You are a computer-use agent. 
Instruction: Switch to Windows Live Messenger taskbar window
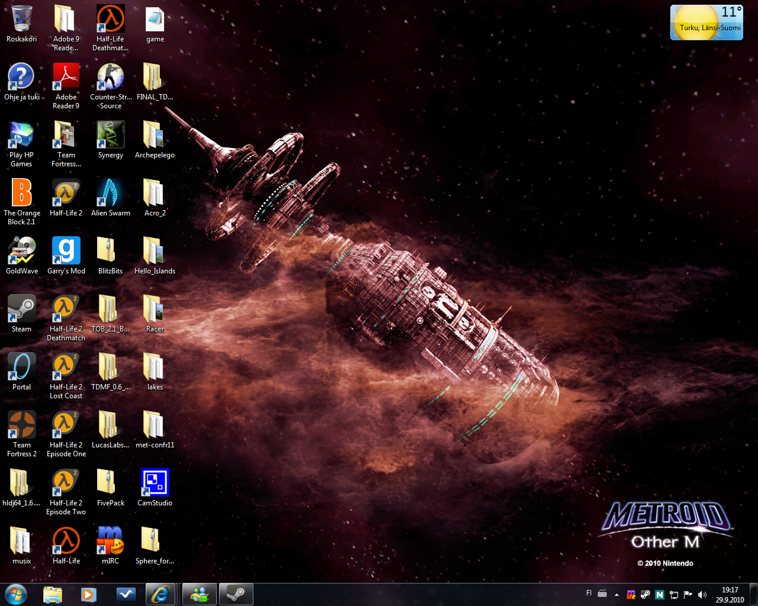coord(200,594)
